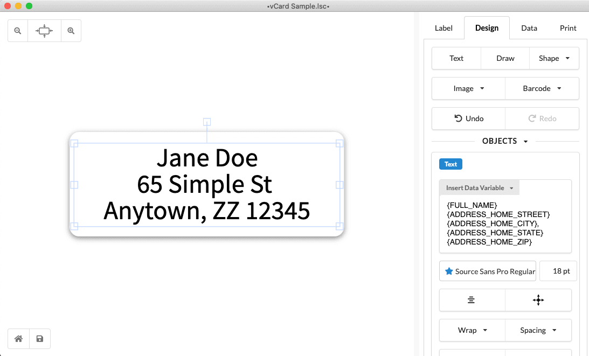The width and height of the screenshot is (589, 356).
Task: Click the text alignment icon
Action: [x=472, y=301]
